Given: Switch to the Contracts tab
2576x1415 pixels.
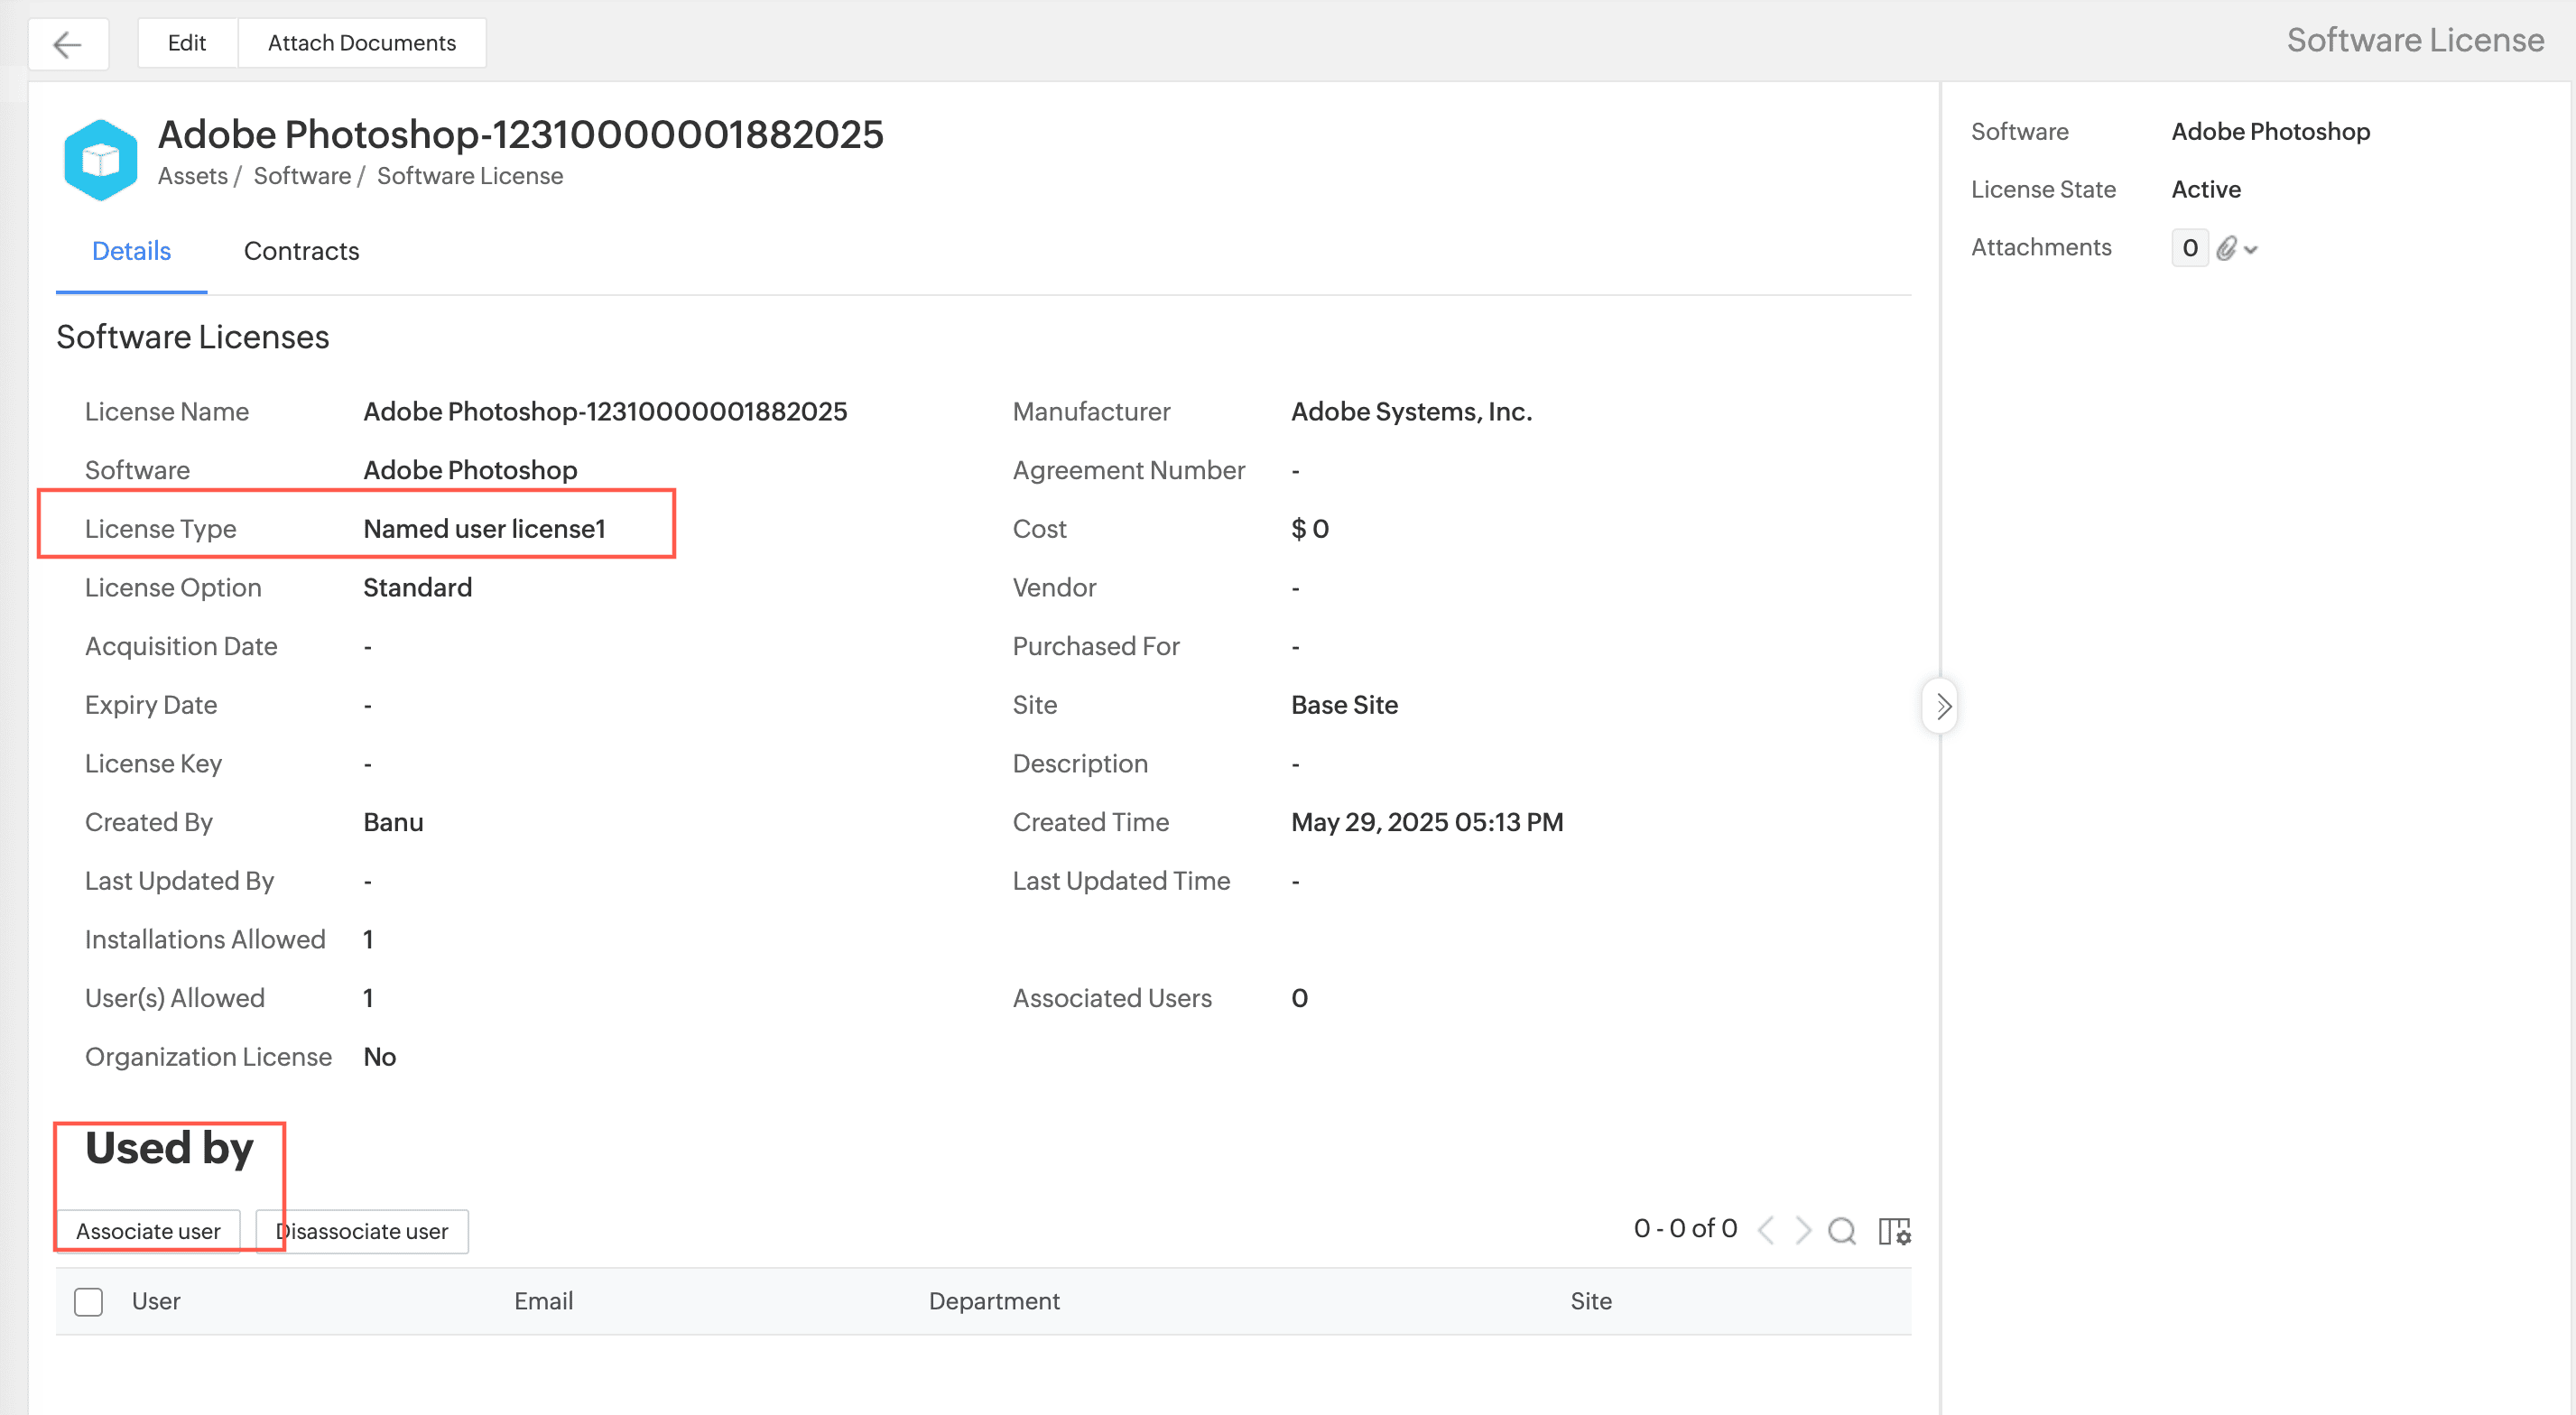Looking at the screenshot, I should click(x=301, y=251).
